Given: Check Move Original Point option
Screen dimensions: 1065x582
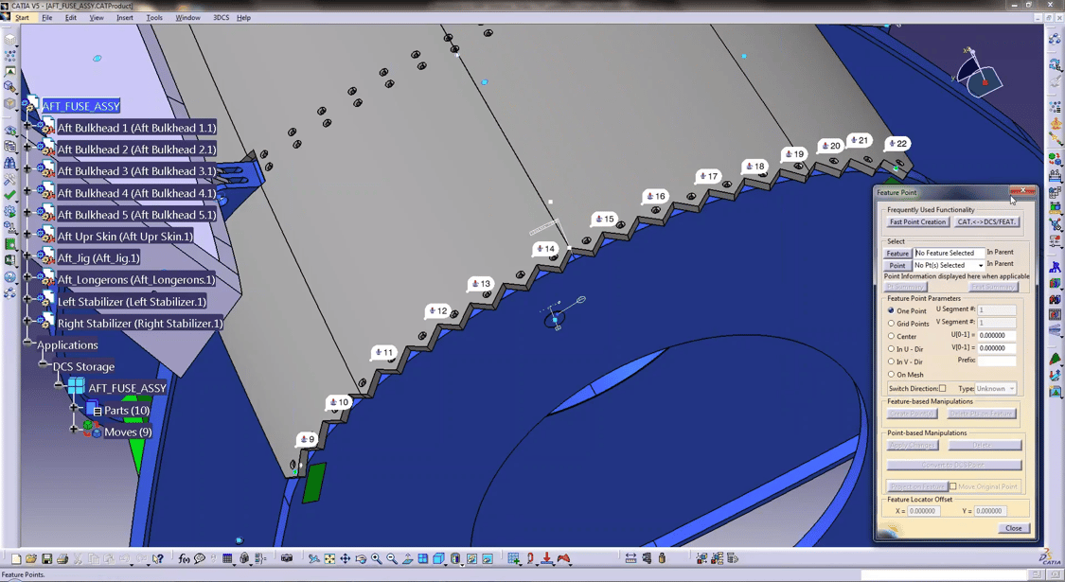Looking at the screenshot, I should click(x=955, y=486).
